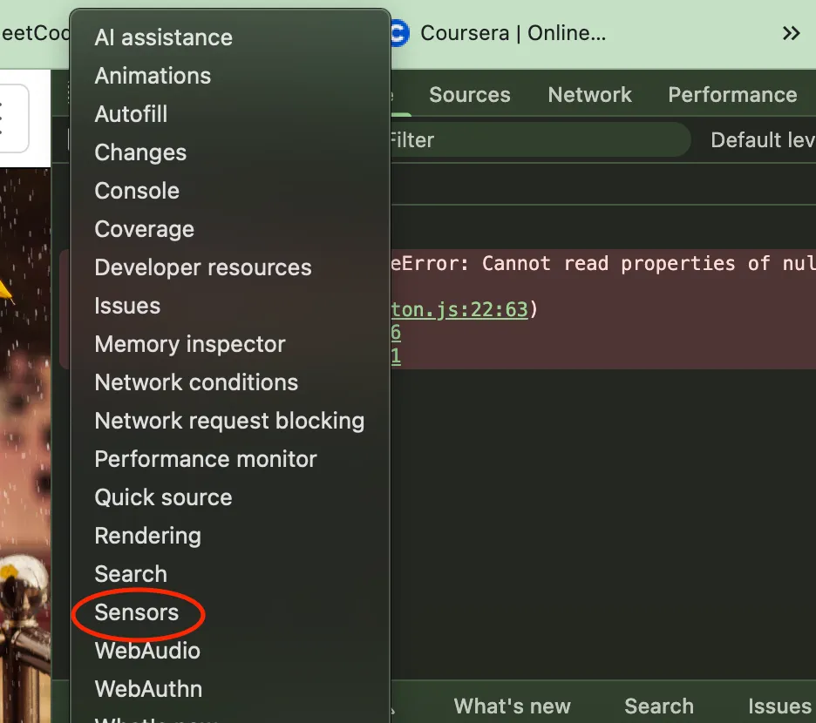The image size is (816, 723).
Task: Open the What's new drawer tab
Action: pos(512,706)
